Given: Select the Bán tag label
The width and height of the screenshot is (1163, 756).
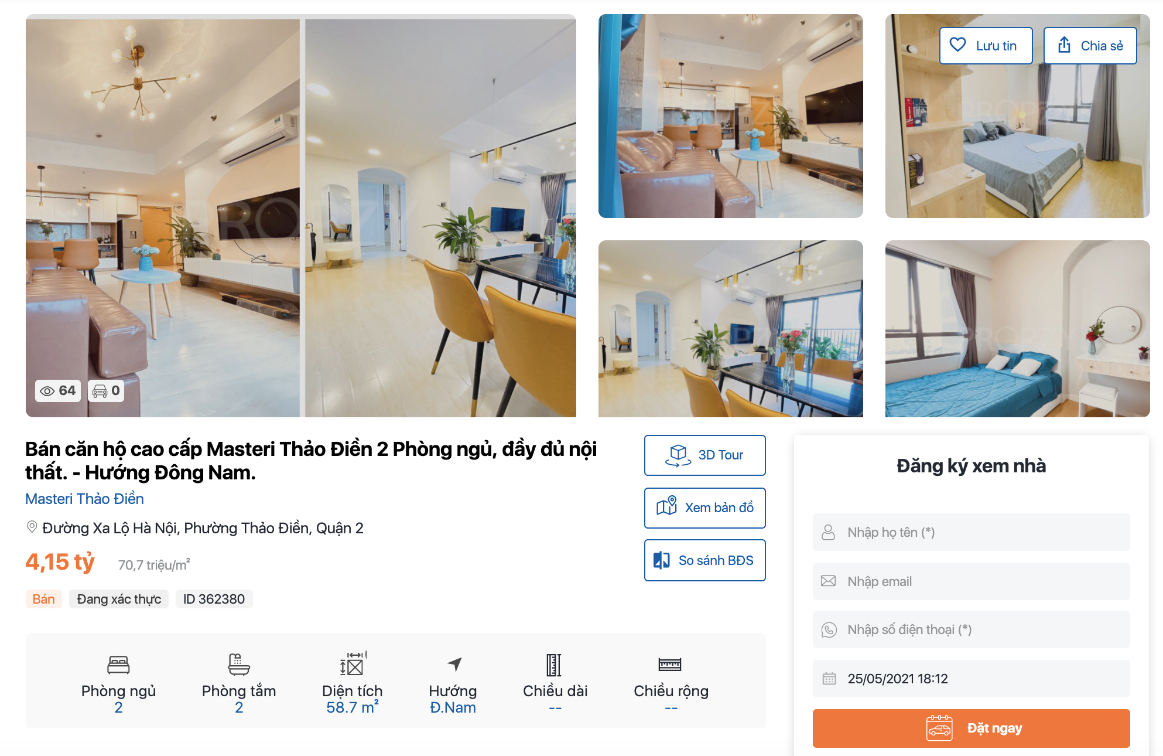Looking at the screenshot, I should [43, 599].
